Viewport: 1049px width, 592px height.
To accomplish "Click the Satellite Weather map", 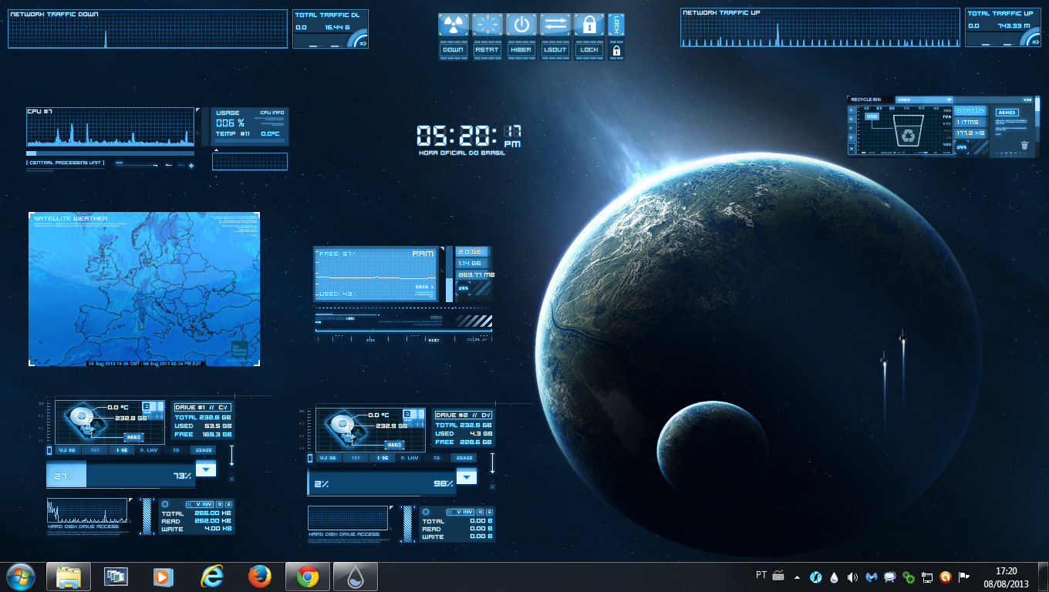I will (x=144, y=289).
